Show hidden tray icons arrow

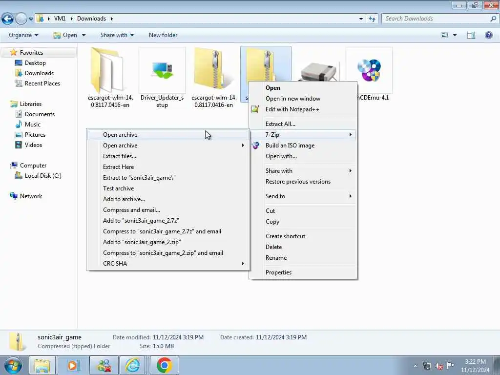(x=415, y=366)
